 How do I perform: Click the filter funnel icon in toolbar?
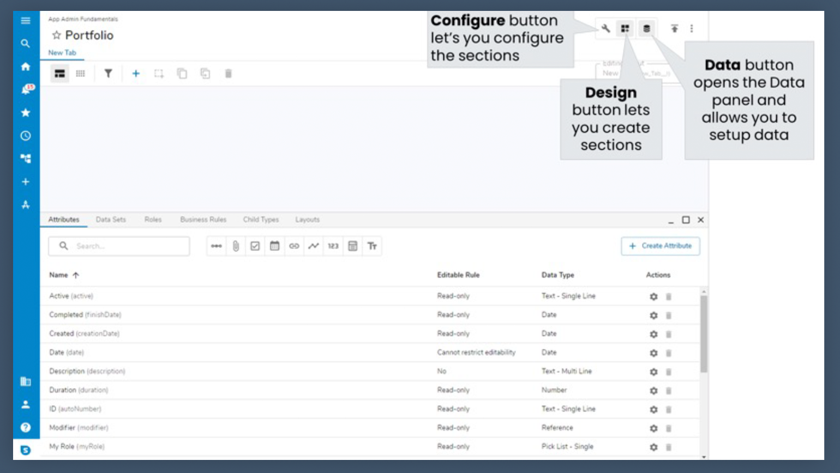108,74
